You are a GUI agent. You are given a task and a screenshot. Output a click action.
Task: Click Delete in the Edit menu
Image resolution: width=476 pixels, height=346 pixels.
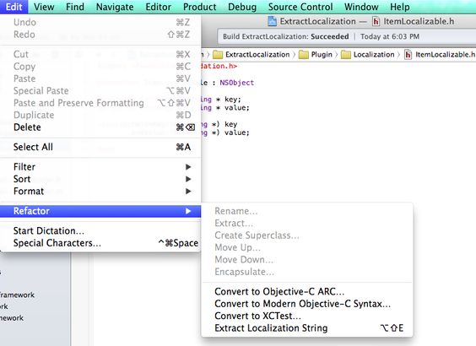point(100,127)
